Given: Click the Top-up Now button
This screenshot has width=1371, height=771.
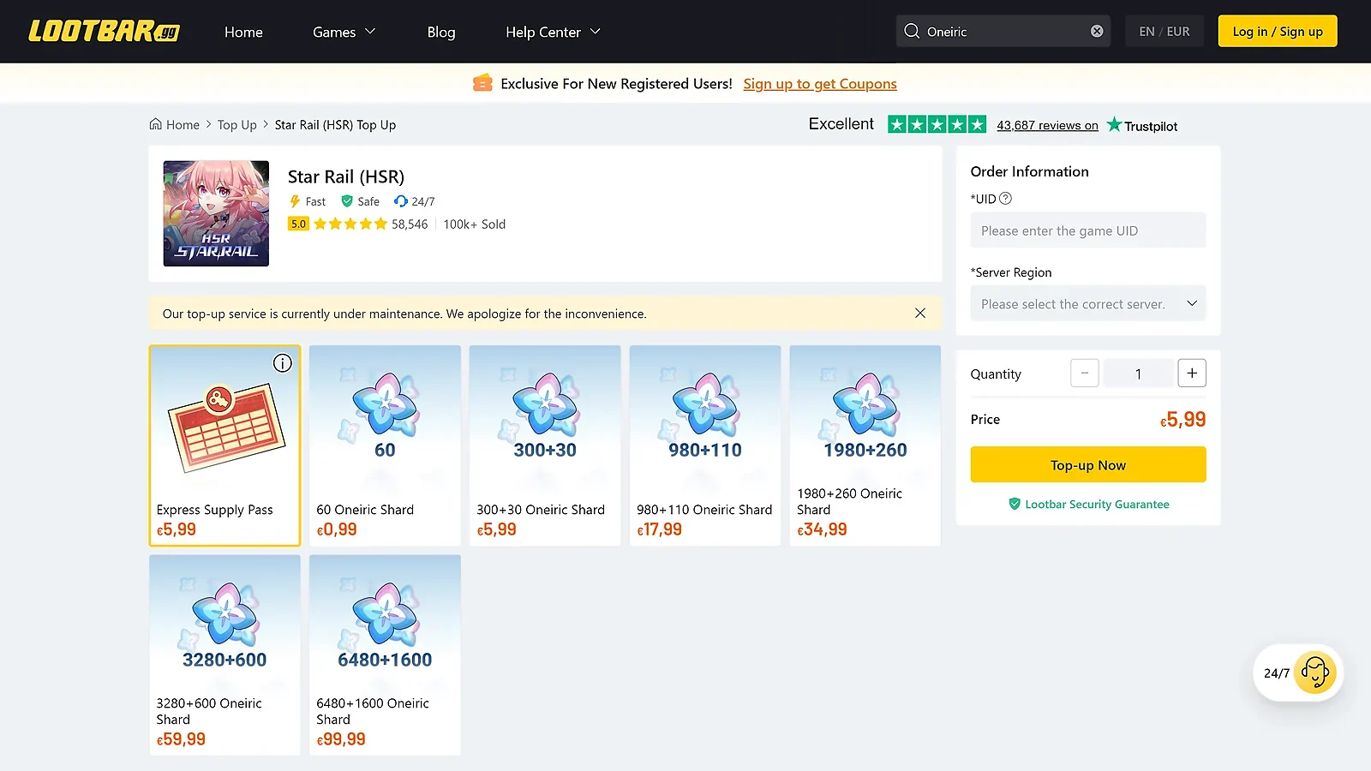Looking at the screenshot, I should point(1088,464).
